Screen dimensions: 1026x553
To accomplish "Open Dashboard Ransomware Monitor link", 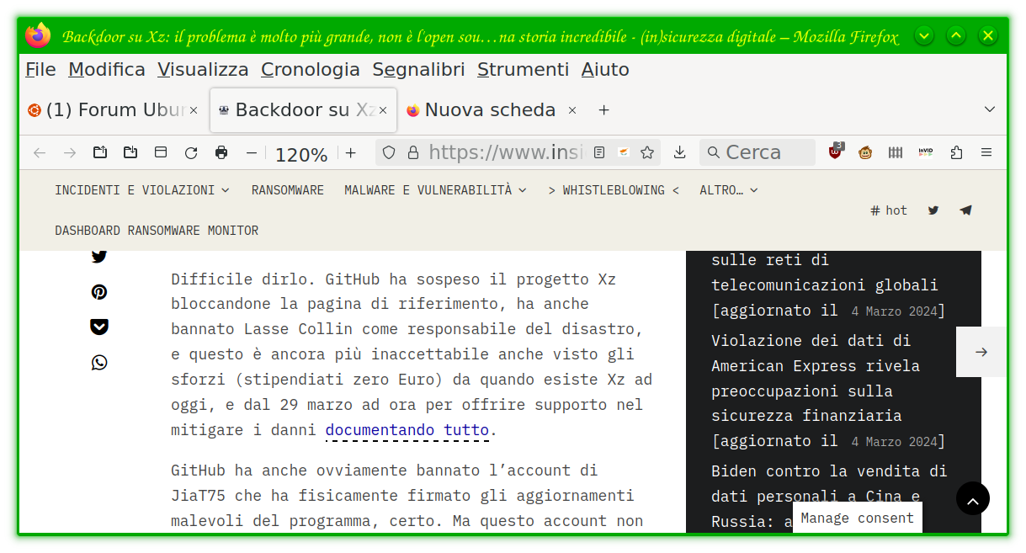I will [x=157, y=231].
